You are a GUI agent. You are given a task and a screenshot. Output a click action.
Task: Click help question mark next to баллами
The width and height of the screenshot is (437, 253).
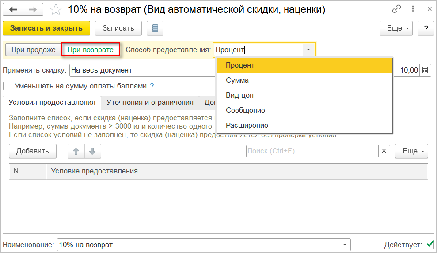point(152,86)
